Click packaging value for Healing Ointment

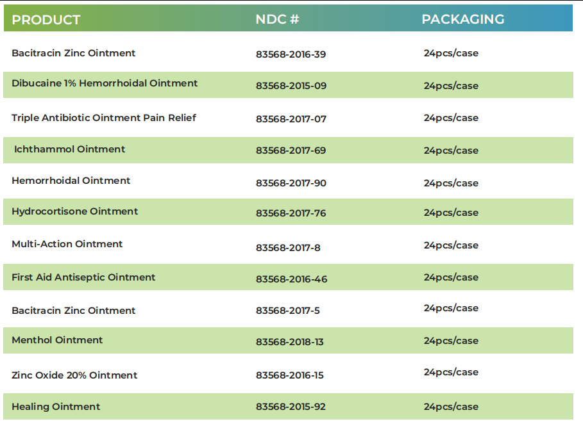[451, 407]
